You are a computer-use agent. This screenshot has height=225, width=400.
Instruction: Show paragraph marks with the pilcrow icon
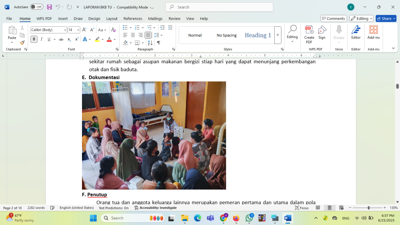point(159,43)
